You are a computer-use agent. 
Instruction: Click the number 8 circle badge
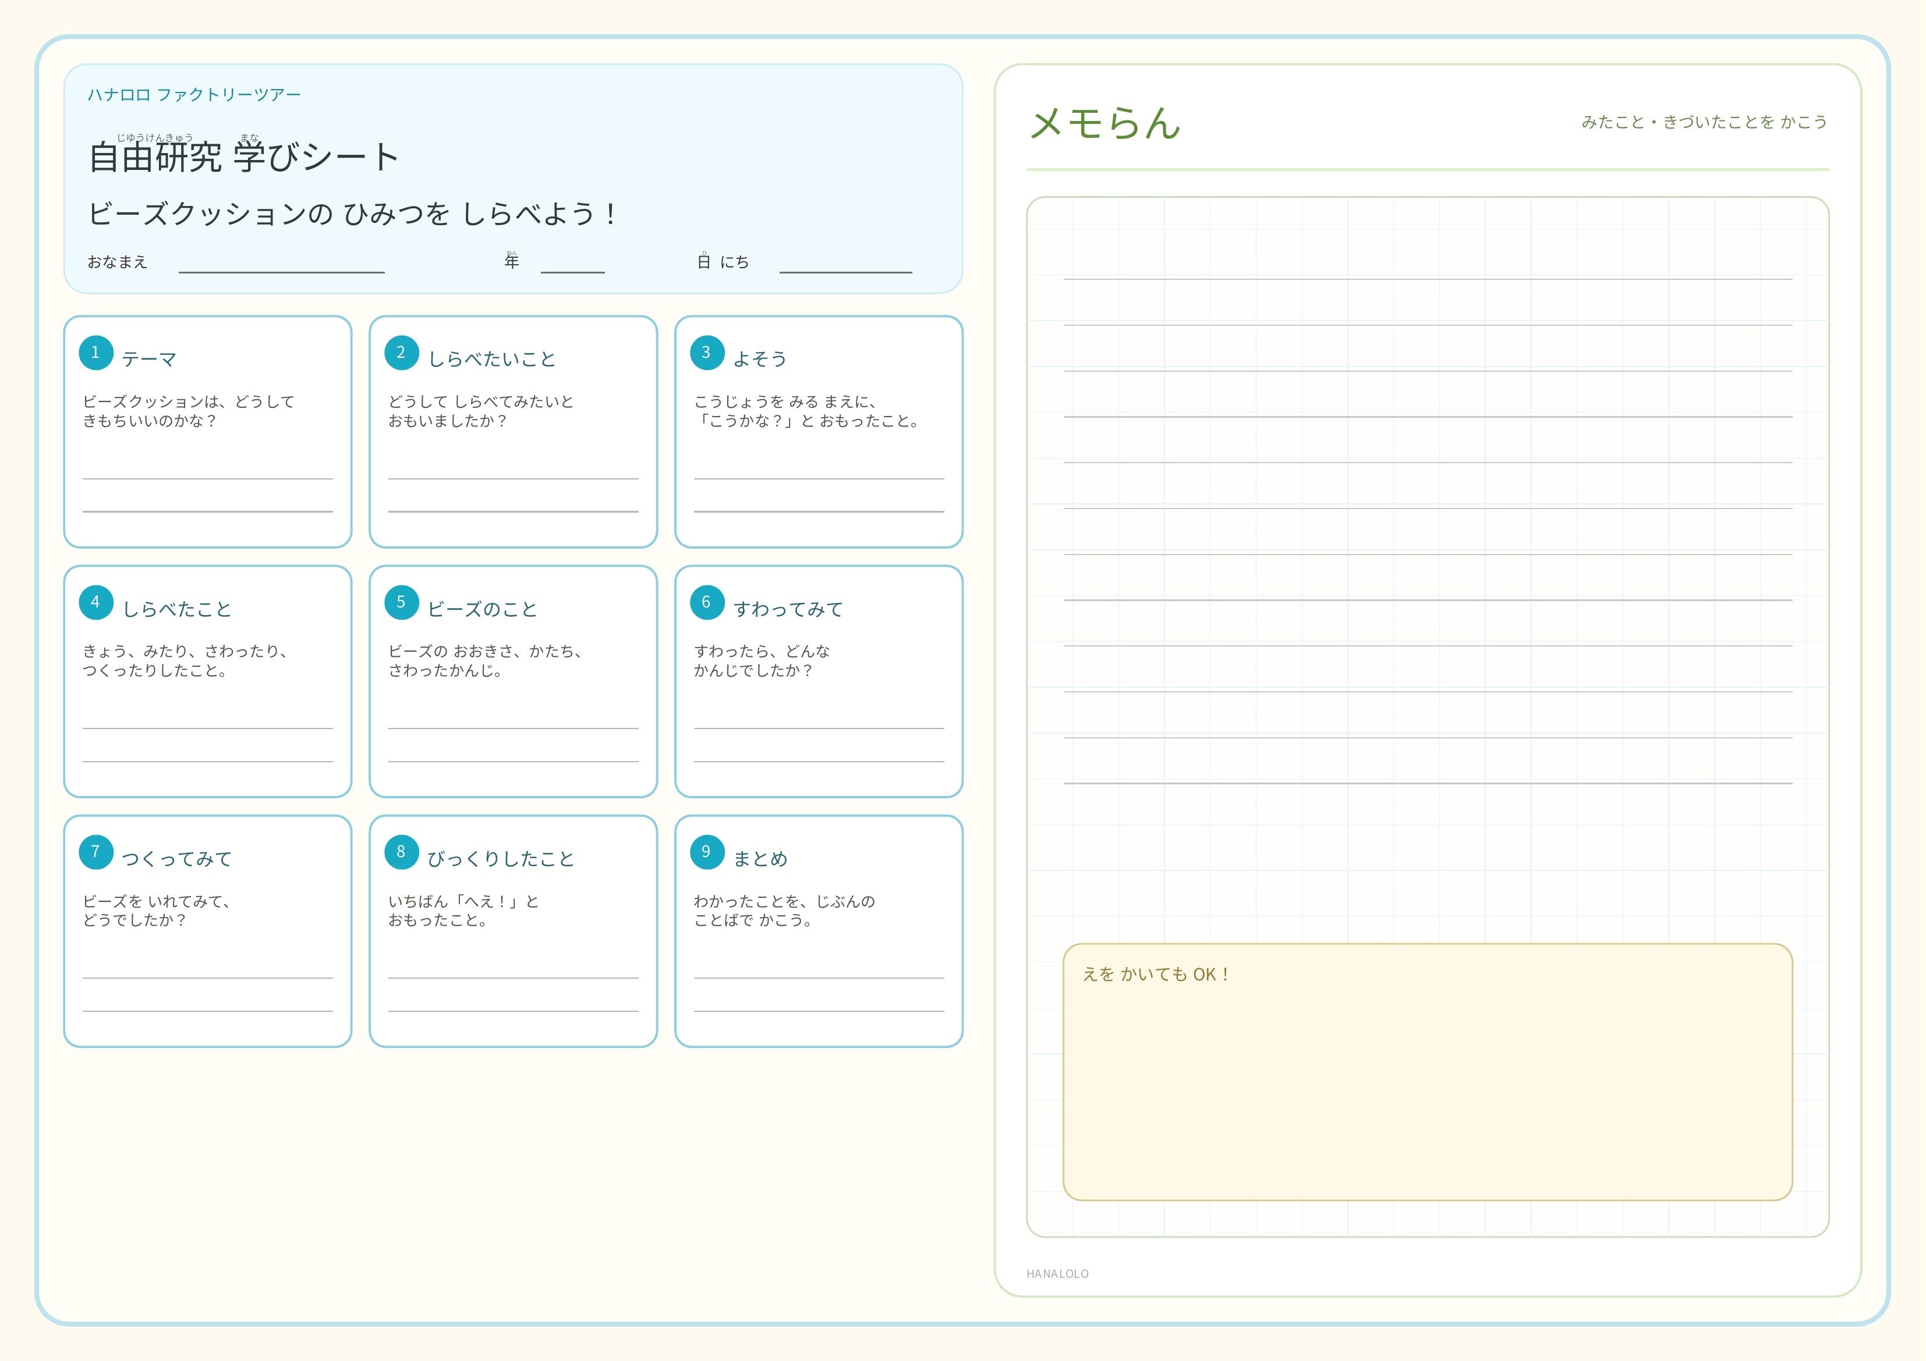point(401,852)
